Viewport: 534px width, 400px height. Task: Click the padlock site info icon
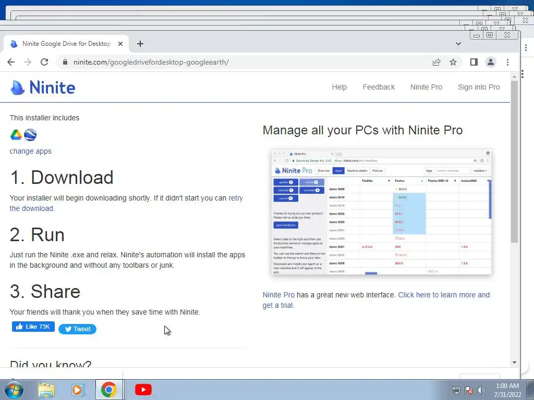pos(65,62)
